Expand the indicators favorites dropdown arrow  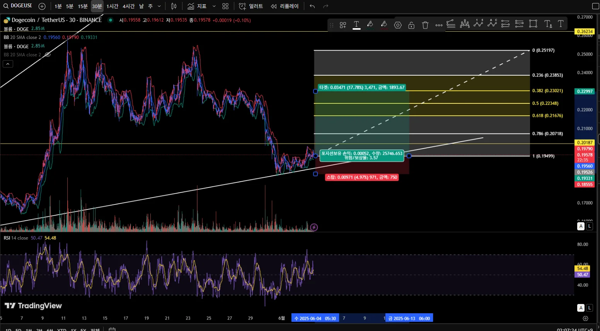(214, 6)
